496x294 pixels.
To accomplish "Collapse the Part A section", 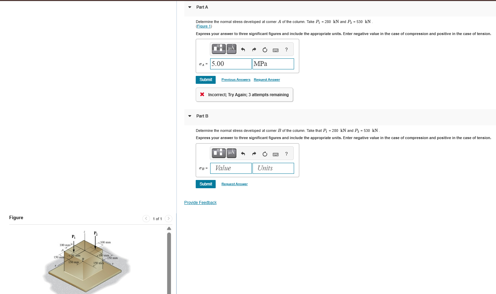I will click(x=190, y=7).
